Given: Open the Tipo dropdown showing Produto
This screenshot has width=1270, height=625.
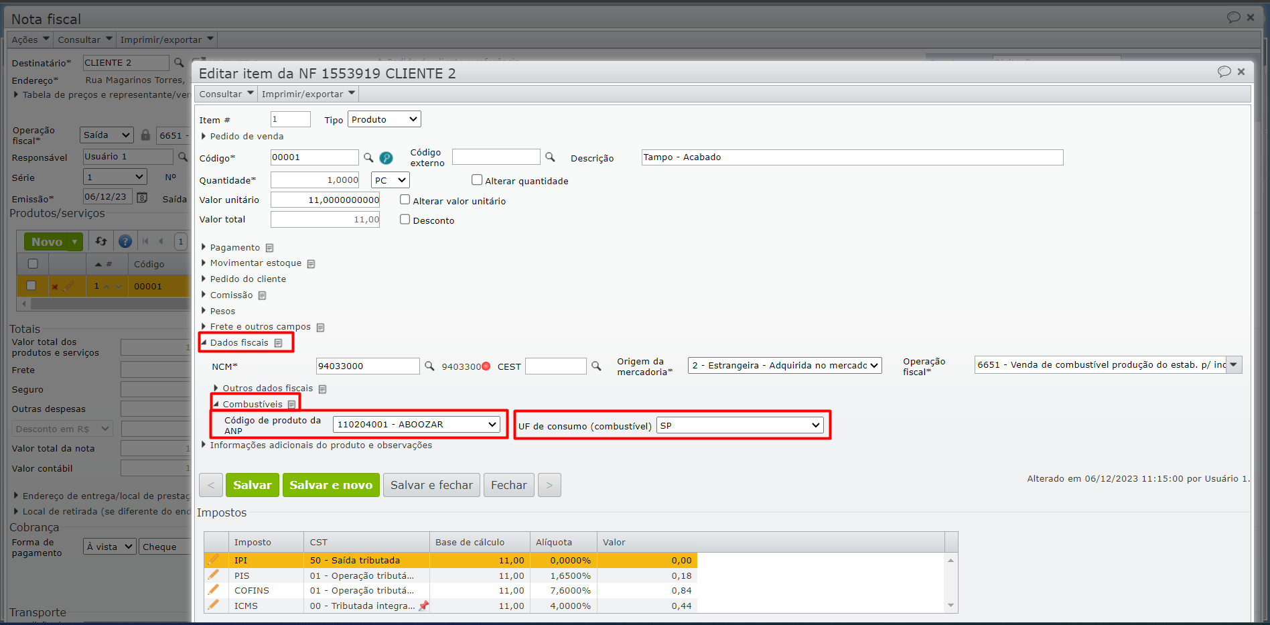Looking at the screenshot, I should (x=384, y=119).
